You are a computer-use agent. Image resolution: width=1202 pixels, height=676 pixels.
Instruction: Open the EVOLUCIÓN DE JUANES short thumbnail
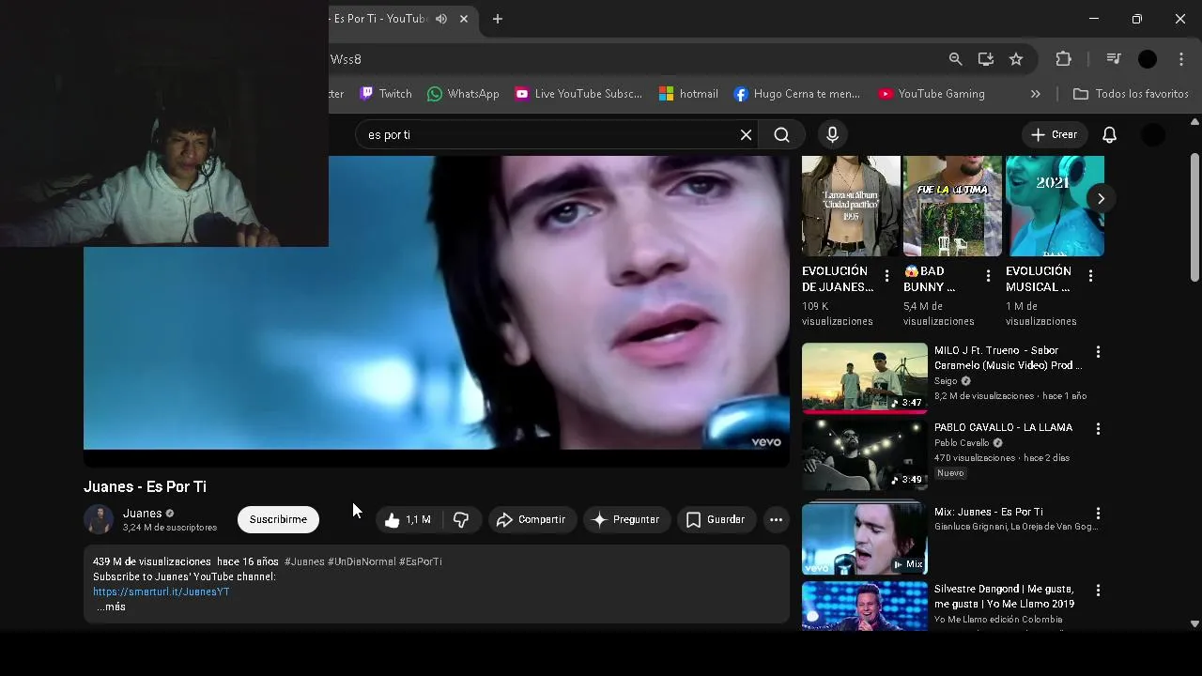[x=851, y=207]
